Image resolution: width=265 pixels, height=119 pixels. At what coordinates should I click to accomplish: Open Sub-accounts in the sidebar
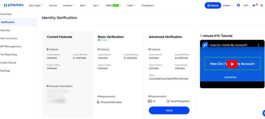click(x=9, y=38)
